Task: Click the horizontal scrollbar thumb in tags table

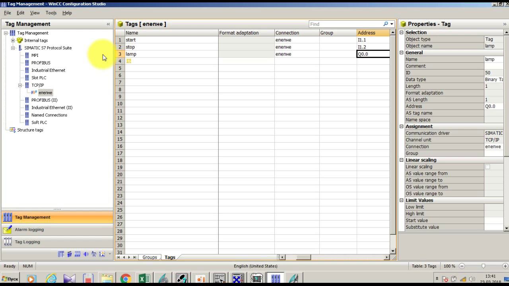Action: coord(304,257)
